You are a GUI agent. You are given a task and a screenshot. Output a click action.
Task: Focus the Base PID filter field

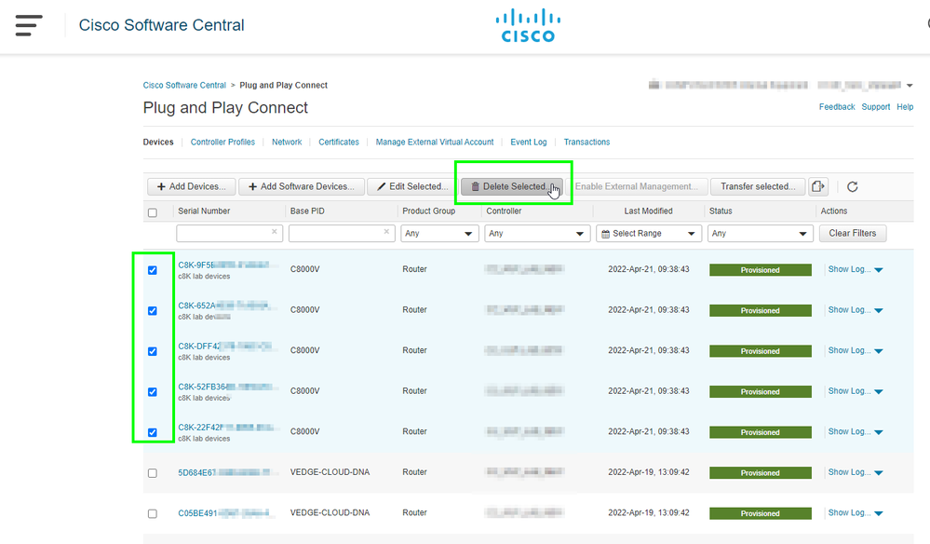(342, 233)
